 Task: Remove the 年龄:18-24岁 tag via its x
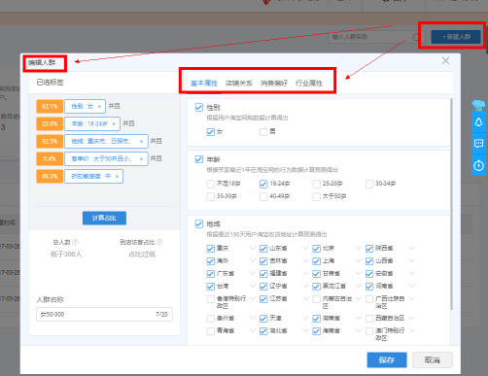point(114,123)
